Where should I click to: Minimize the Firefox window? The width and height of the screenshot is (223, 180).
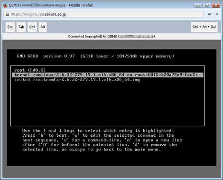coord(198,5)
